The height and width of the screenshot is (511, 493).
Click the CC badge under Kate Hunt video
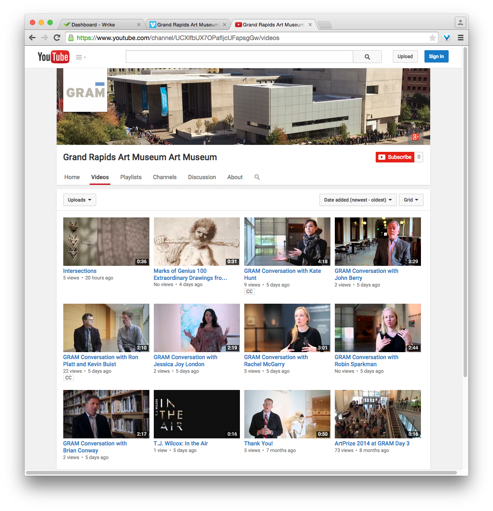tap(249, 292)
